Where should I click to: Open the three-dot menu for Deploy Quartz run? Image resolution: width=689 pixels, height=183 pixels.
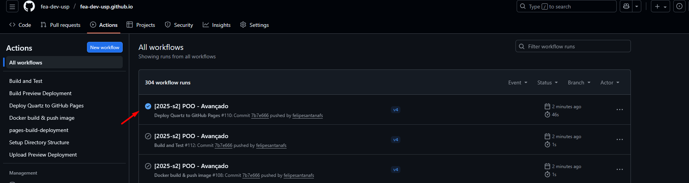pyautogui.click(x=619, y=110)
